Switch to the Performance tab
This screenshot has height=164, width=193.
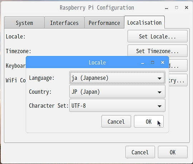104,23
